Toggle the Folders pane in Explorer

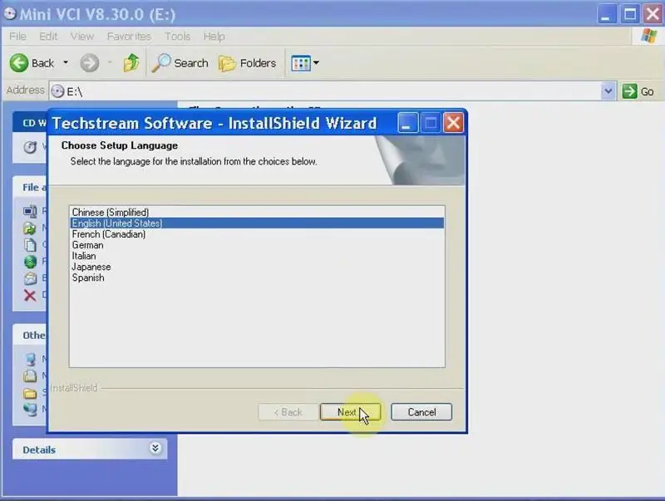(247, 63)
